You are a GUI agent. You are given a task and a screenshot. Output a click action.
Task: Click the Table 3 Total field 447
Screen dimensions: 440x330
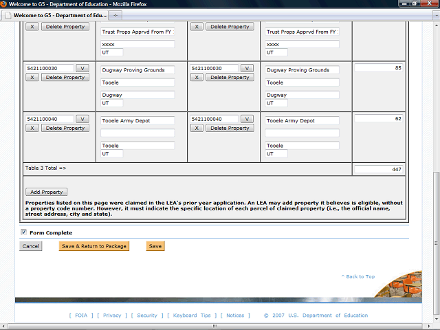pos(379,169)
